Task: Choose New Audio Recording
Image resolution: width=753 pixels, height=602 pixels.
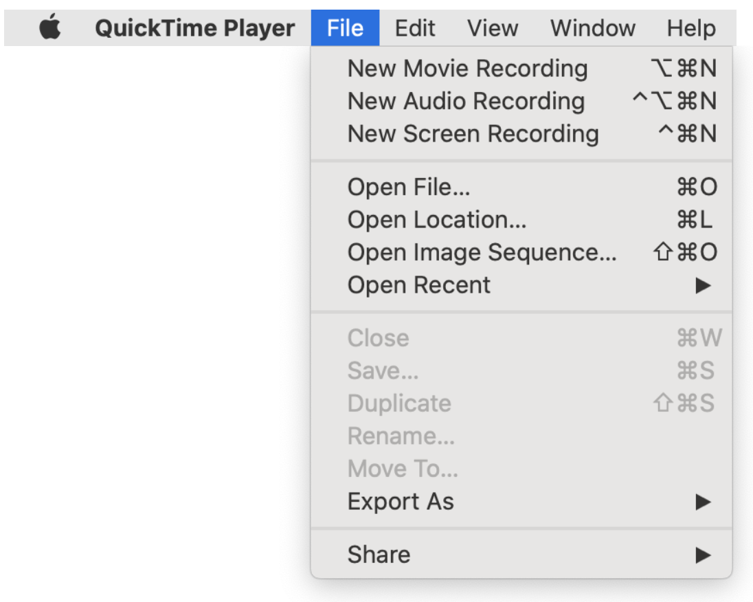Action: pos(466,101)
